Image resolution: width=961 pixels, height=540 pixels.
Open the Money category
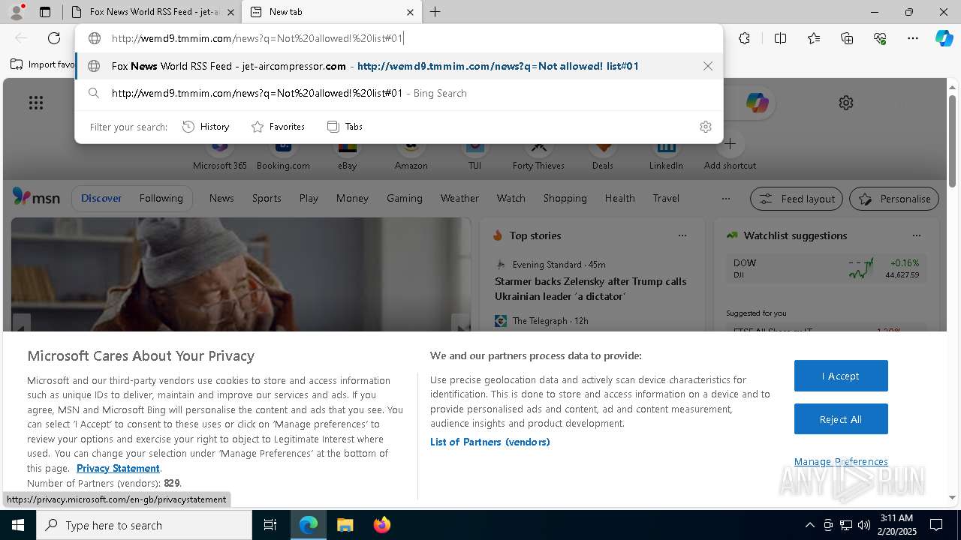coord(352,198)
